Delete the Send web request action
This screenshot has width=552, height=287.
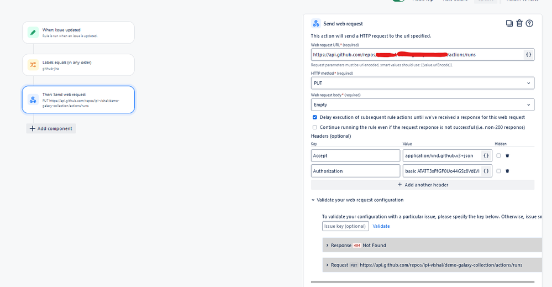[519, 23]
